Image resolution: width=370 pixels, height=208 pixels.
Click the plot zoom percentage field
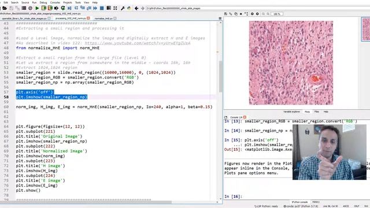277,14
